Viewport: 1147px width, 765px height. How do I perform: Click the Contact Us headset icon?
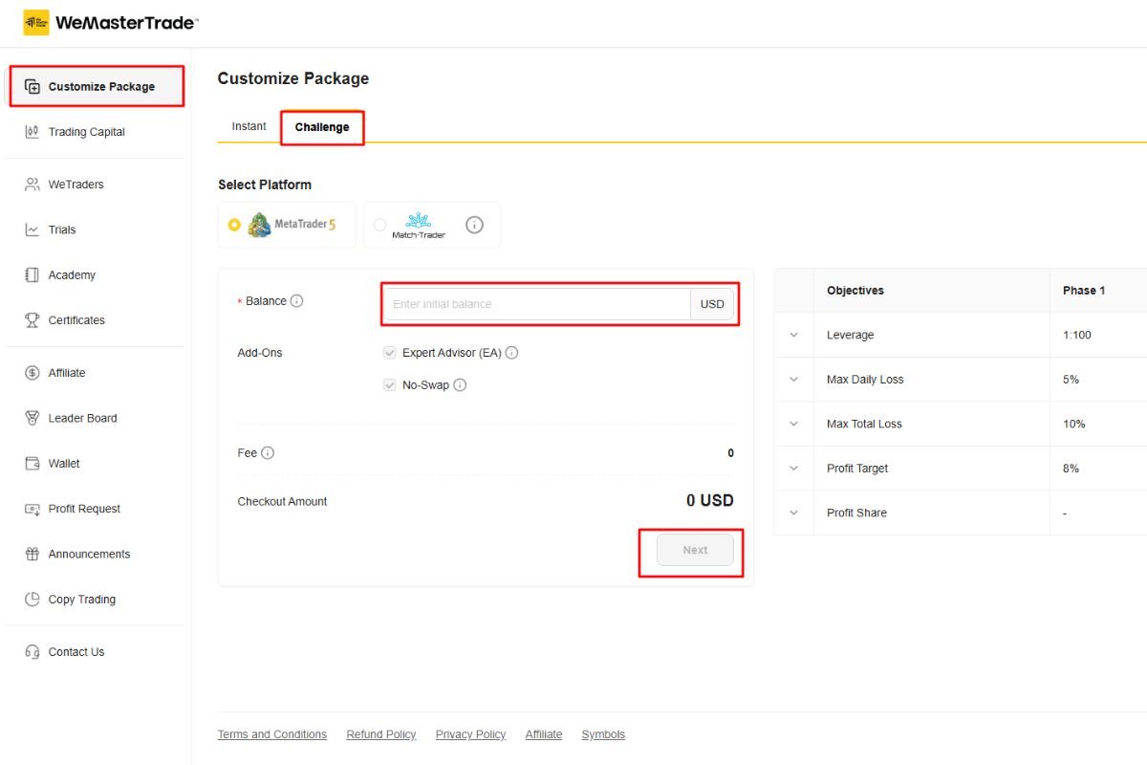click(32, 652)
